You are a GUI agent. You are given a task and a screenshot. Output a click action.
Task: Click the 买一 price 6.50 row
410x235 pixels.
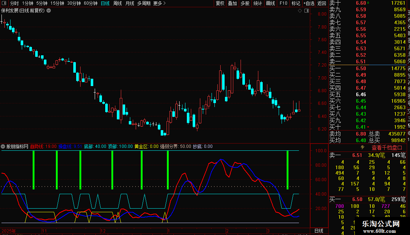click(x=368, y=68)
